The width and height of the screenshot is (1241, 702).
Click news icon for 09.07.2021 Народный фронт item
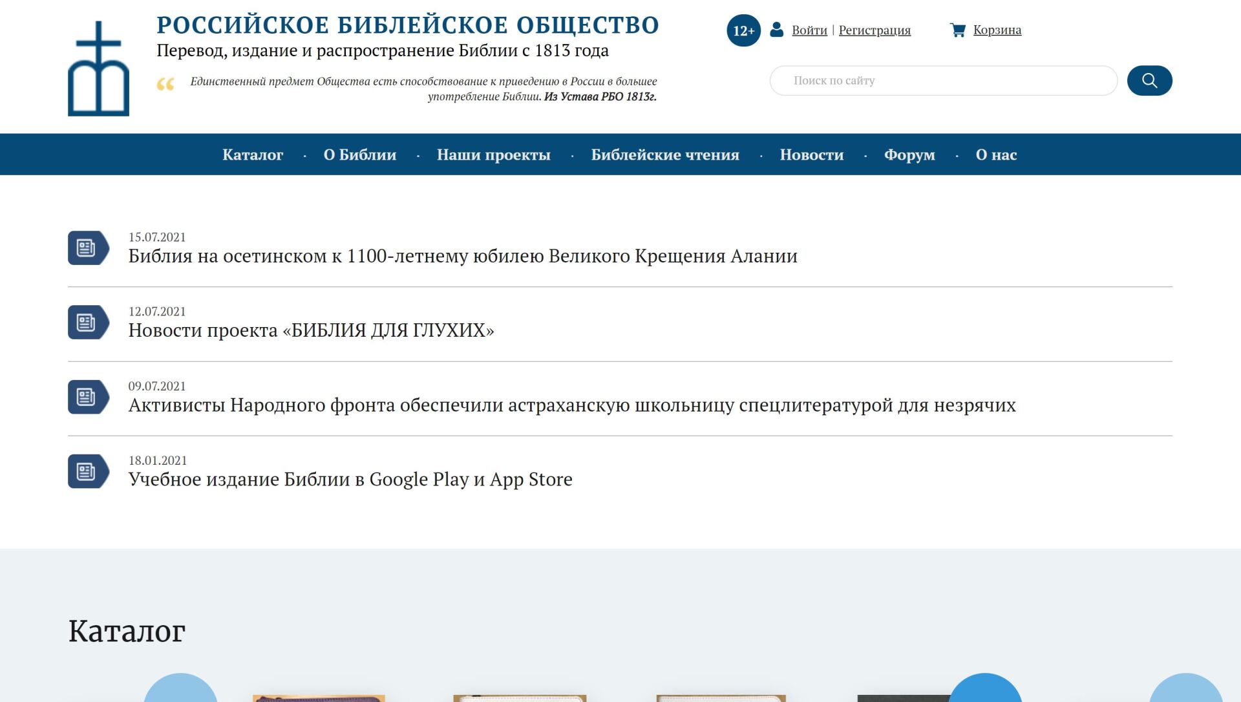click(x=89, y=397)
